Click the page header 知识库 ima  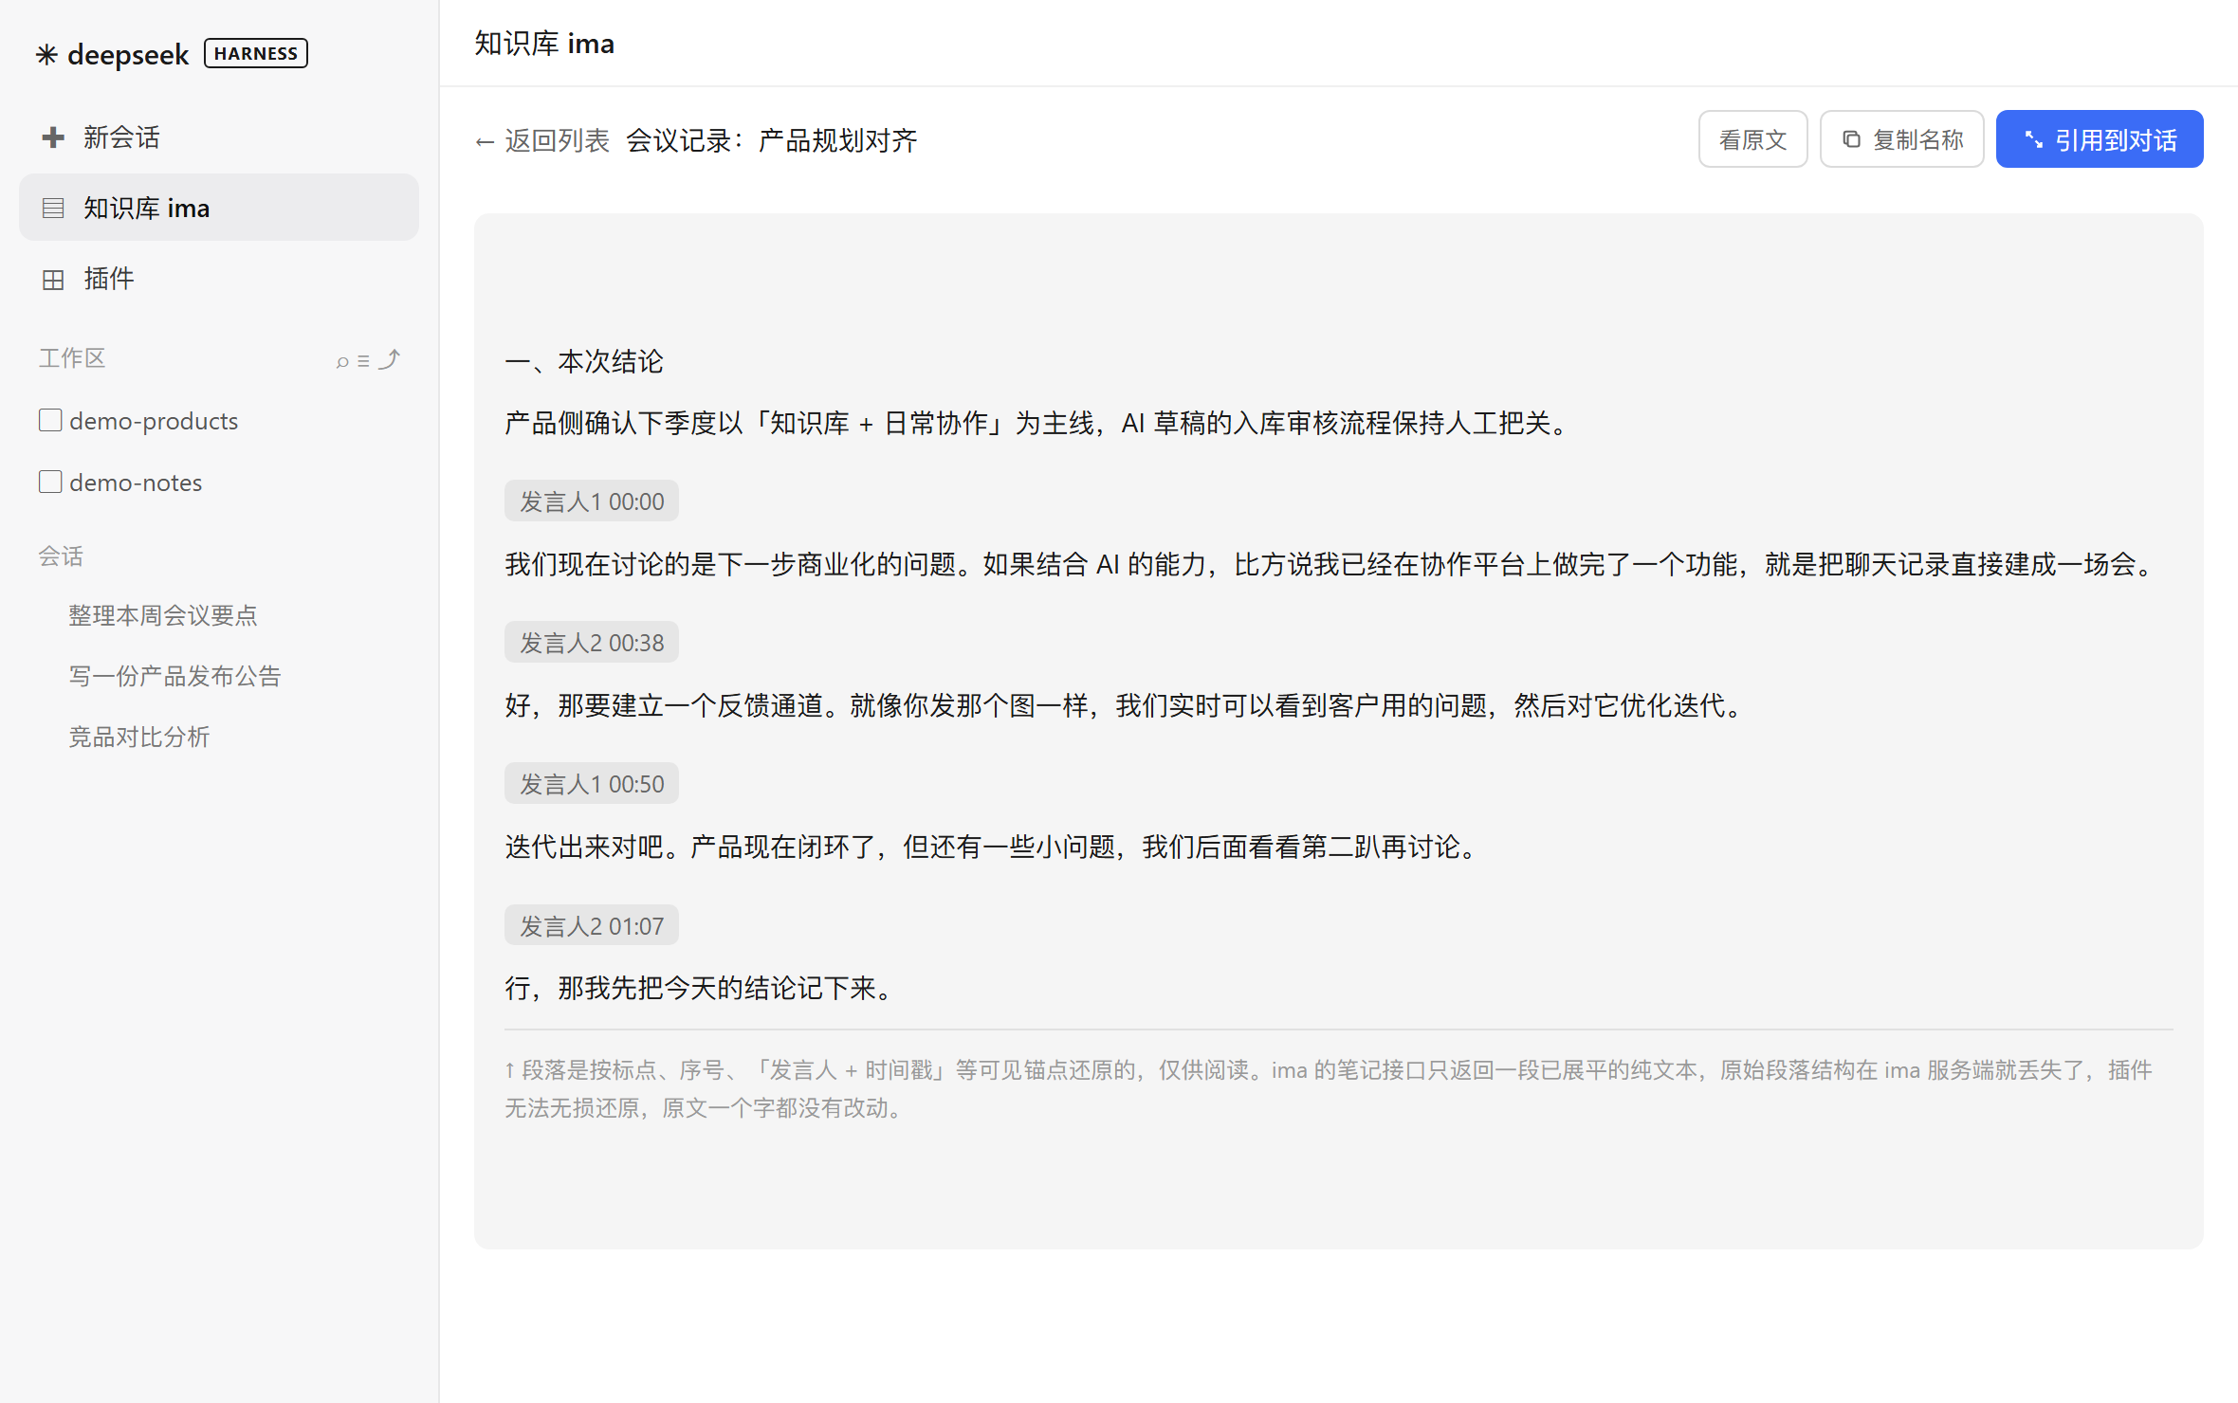[x=544, y=44]
